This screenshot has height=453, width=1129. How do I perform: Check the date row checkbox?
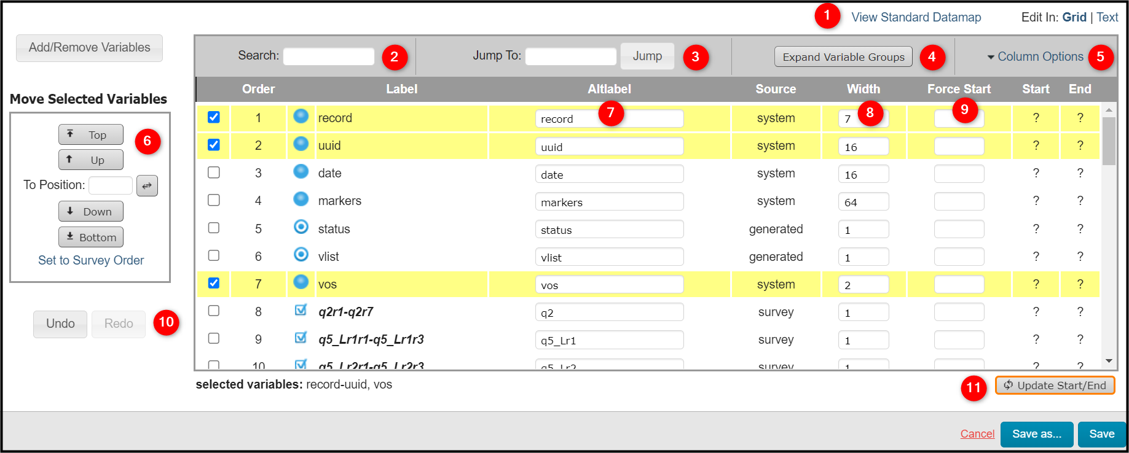213,172
